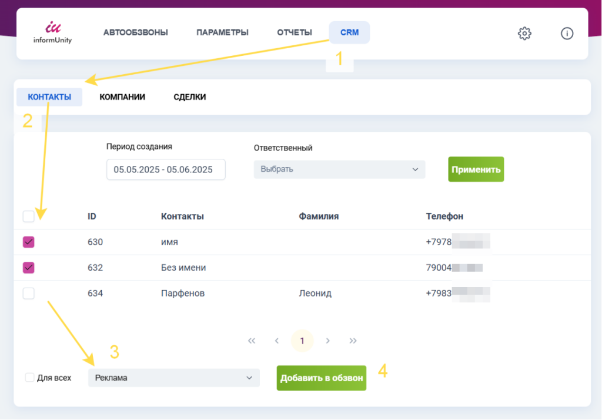Go to previous page arrow

[277, 341]
